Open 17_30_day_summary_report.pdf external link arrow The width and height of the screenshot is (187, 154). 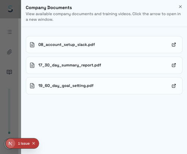click(174, 65)
